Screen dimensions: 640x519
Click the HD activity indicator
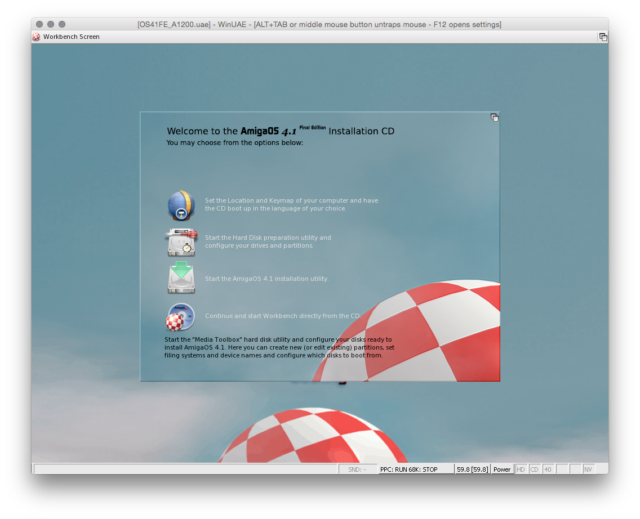pyautogui.click(x=521, y=469)
